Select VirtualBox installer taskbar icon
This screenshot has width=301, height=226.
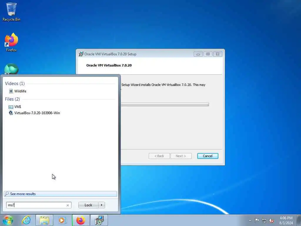99,220
